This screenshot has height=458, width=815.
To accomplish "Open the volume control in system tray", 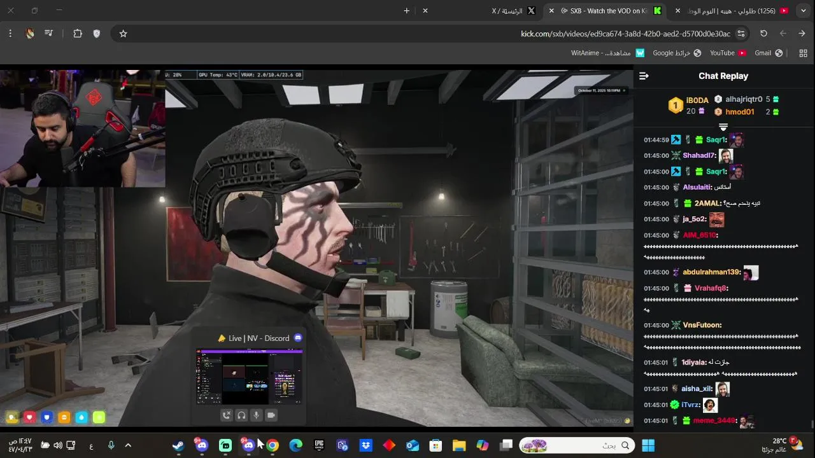I will pyautogui.click(x=58, y=445).
